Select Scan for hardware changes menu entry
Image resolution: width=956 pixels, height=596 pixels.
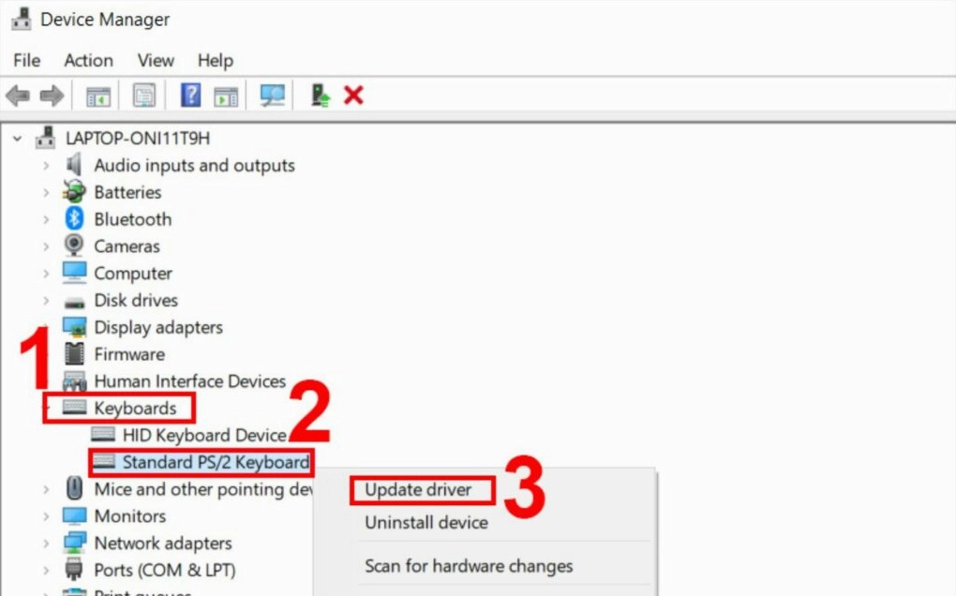[468, 566]
